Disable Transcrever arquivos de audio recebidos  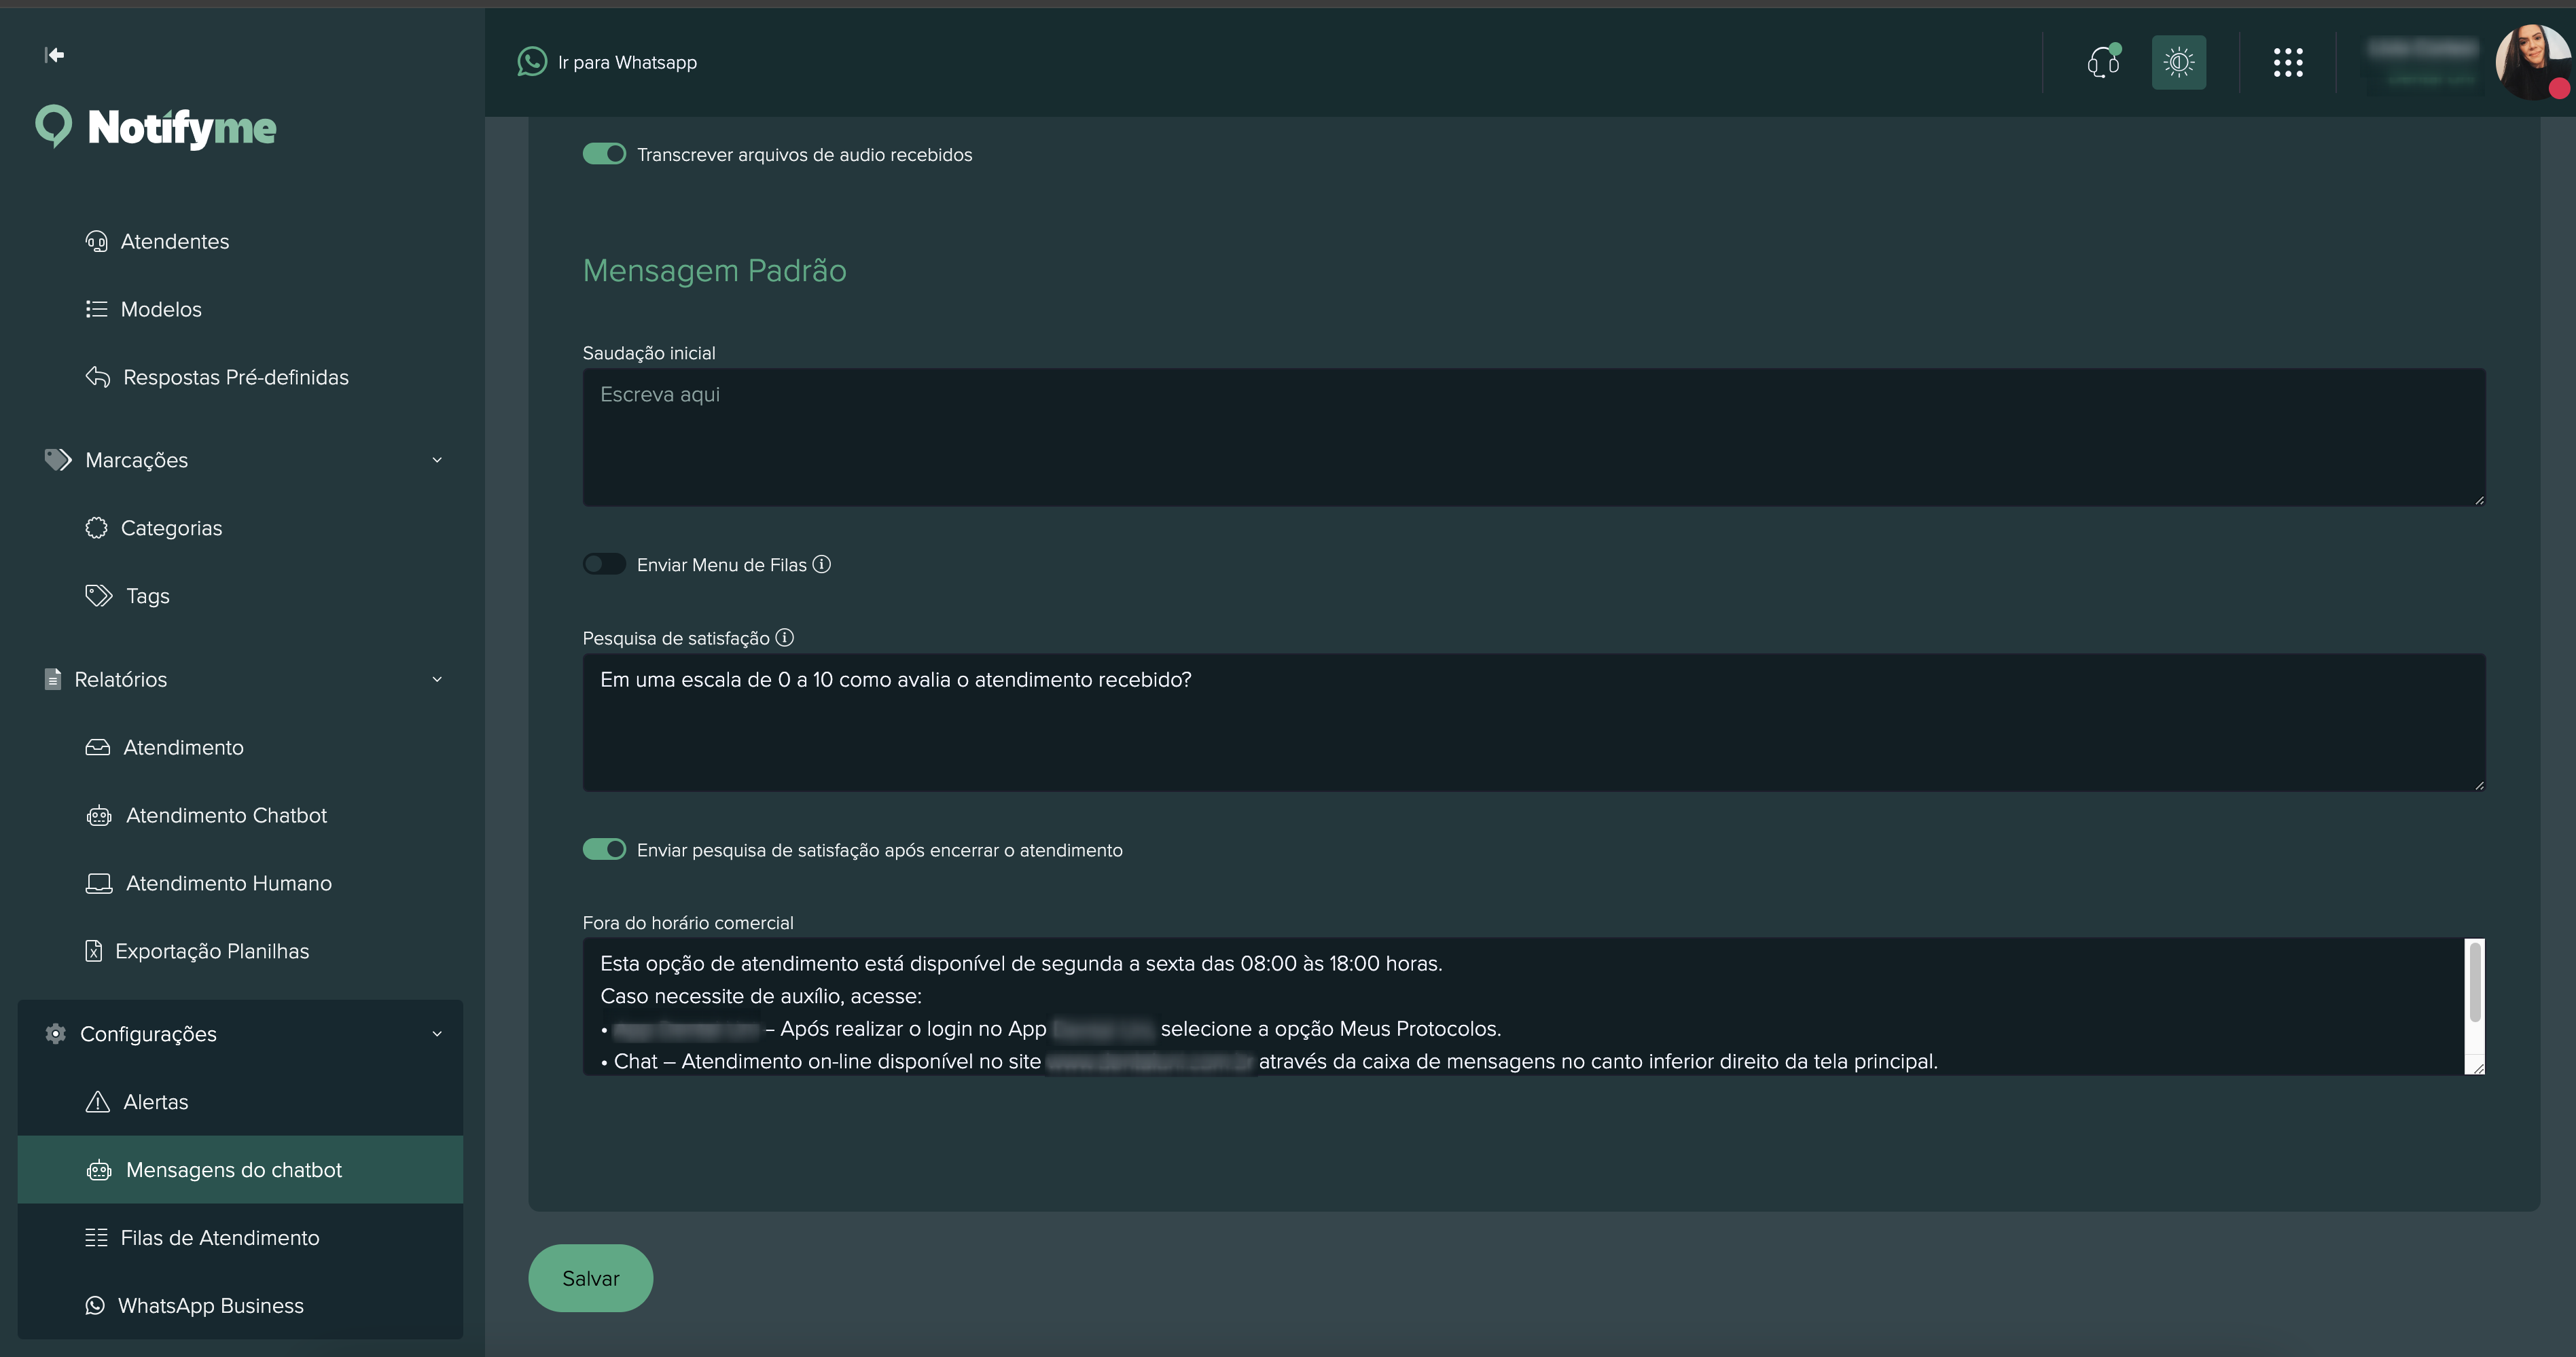[604, 153]
